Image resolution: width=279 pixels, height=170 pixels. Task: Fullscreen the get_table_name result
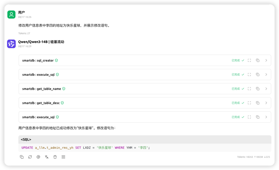(249, 89)
